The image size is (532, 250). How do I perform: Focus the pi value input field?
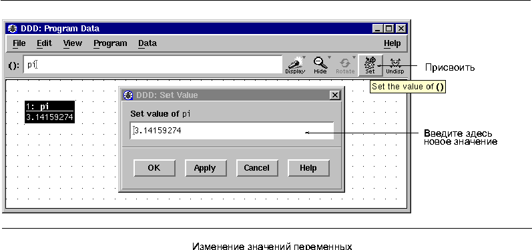(x=232, y=131)
